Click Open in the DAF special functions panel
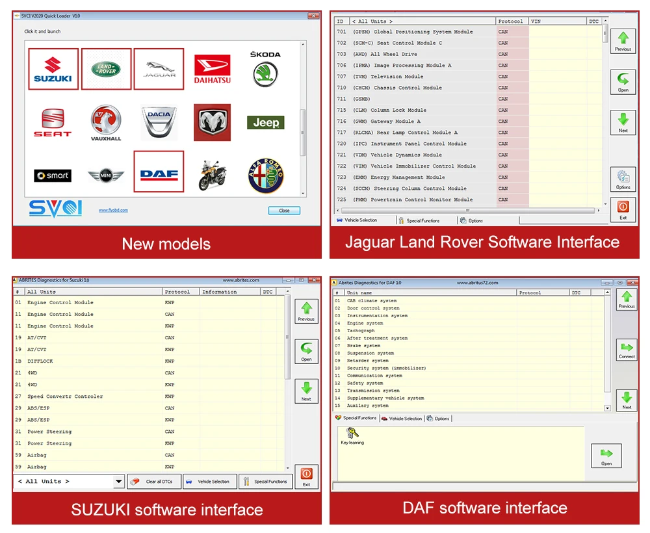The image size is (650, 533). (606, 456)
